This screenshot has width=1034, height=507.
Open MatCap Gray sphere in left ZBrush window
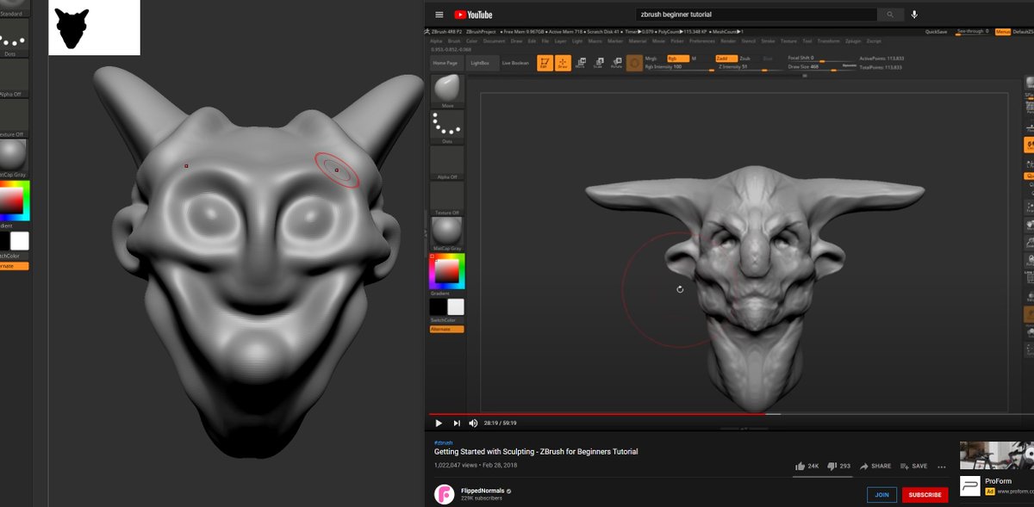pos(13,158)
